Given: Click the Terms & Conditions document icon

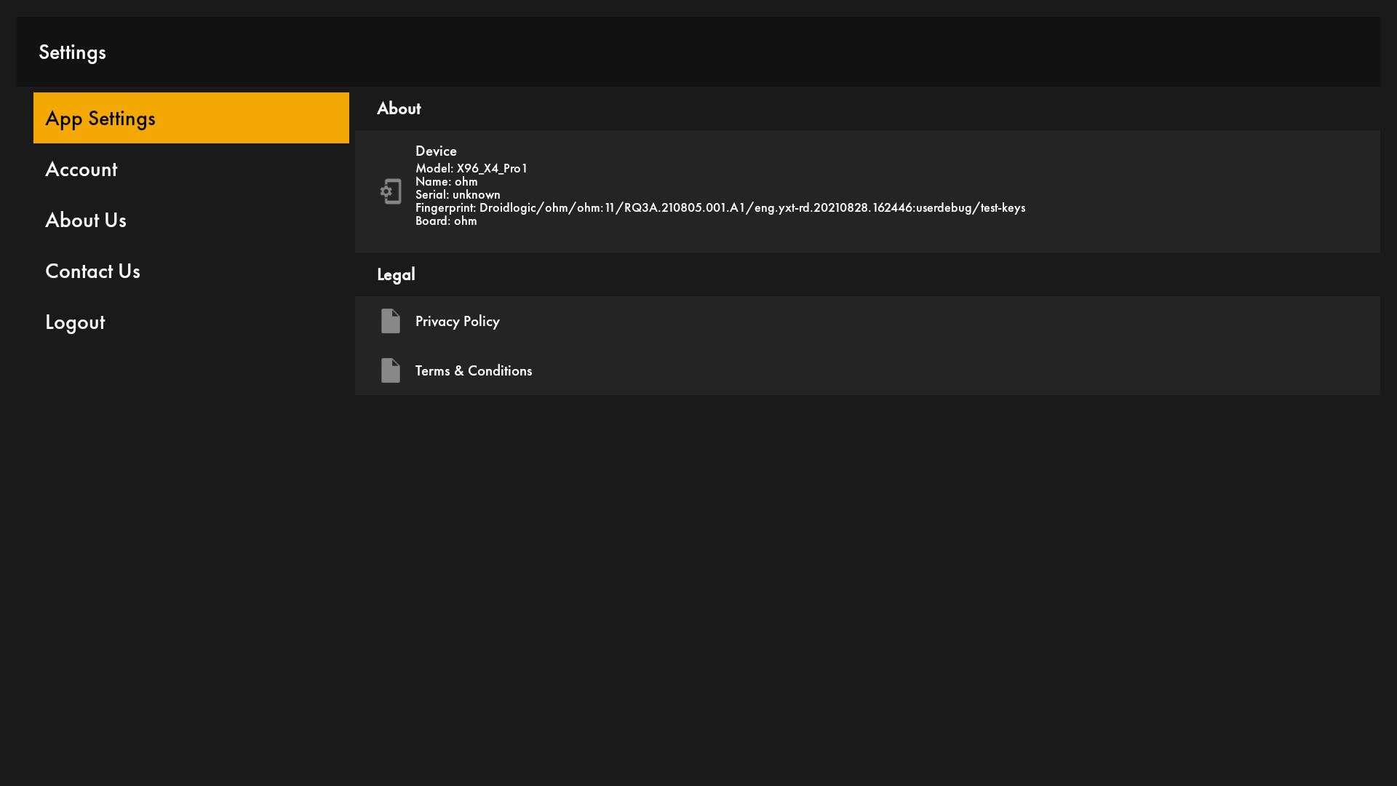Looking at the screenshot, I should pyautogui.click(x=391, y=370).
